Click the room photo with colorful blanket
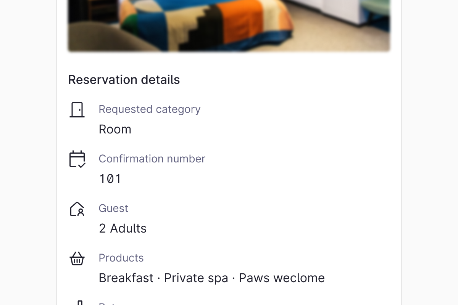Screen dimensions: 458x305 coord(229,25)
